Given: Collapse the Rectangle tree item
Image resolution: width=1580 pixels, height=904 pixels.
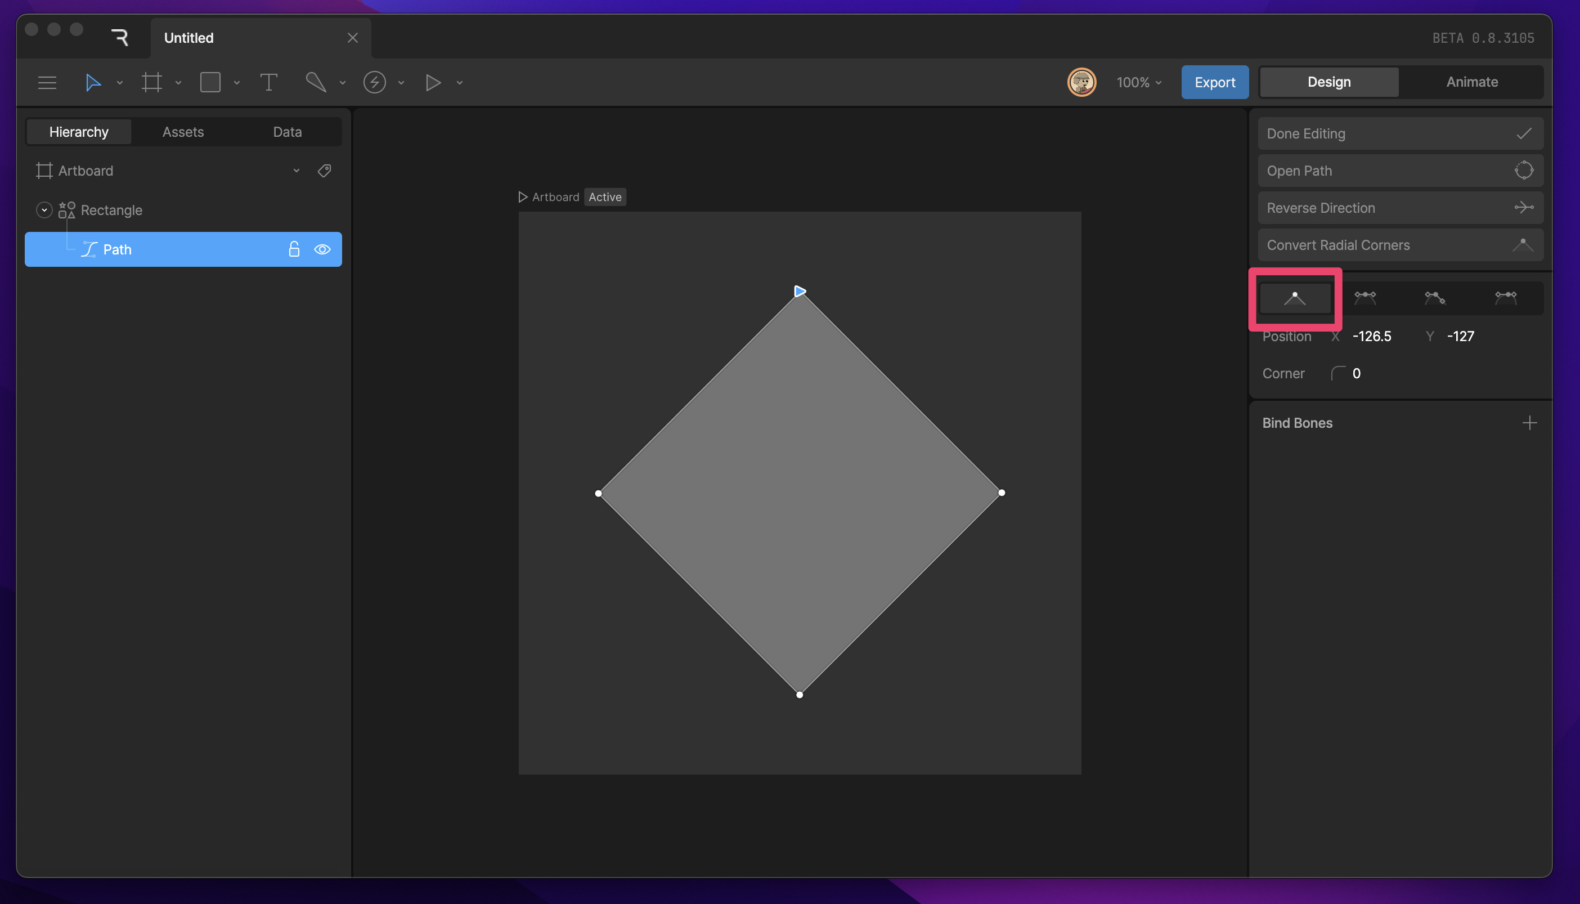Looking at the screenshot, I should [x=44, y=210].
